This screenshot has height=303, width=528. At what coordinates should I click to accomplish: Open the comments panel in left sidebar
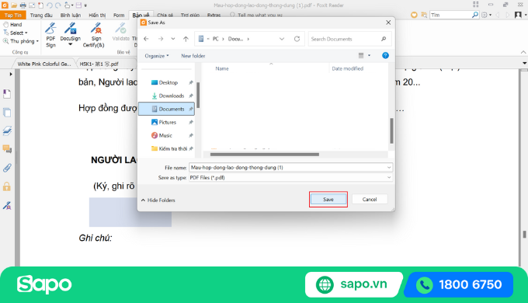[x=7, y=149]
